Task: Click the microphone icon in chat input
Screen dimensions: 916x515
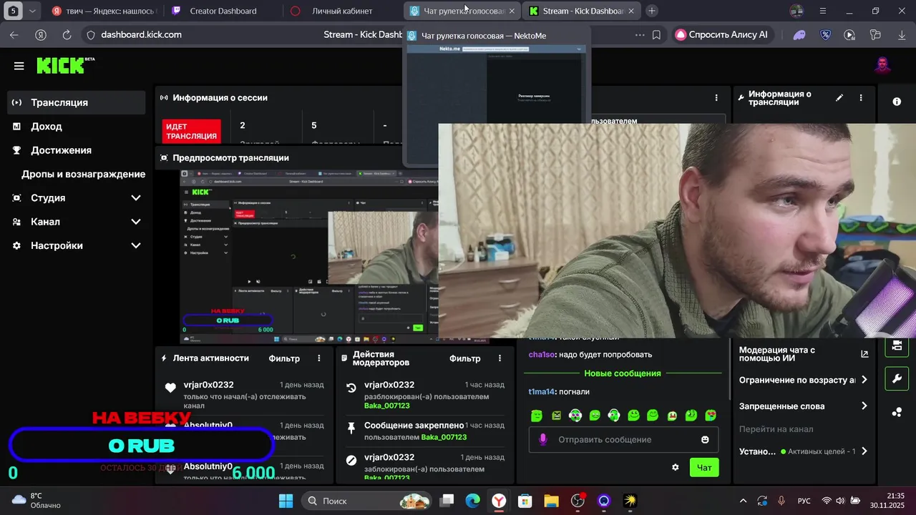Action: 542,439
